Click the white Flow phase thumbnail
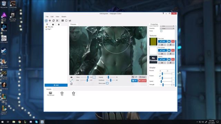The image size is (221, 124). click(x=153, y=51)
